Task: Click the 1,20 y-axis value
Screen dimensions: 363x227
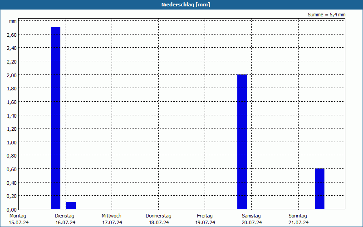Action: [x=12, y=129]
